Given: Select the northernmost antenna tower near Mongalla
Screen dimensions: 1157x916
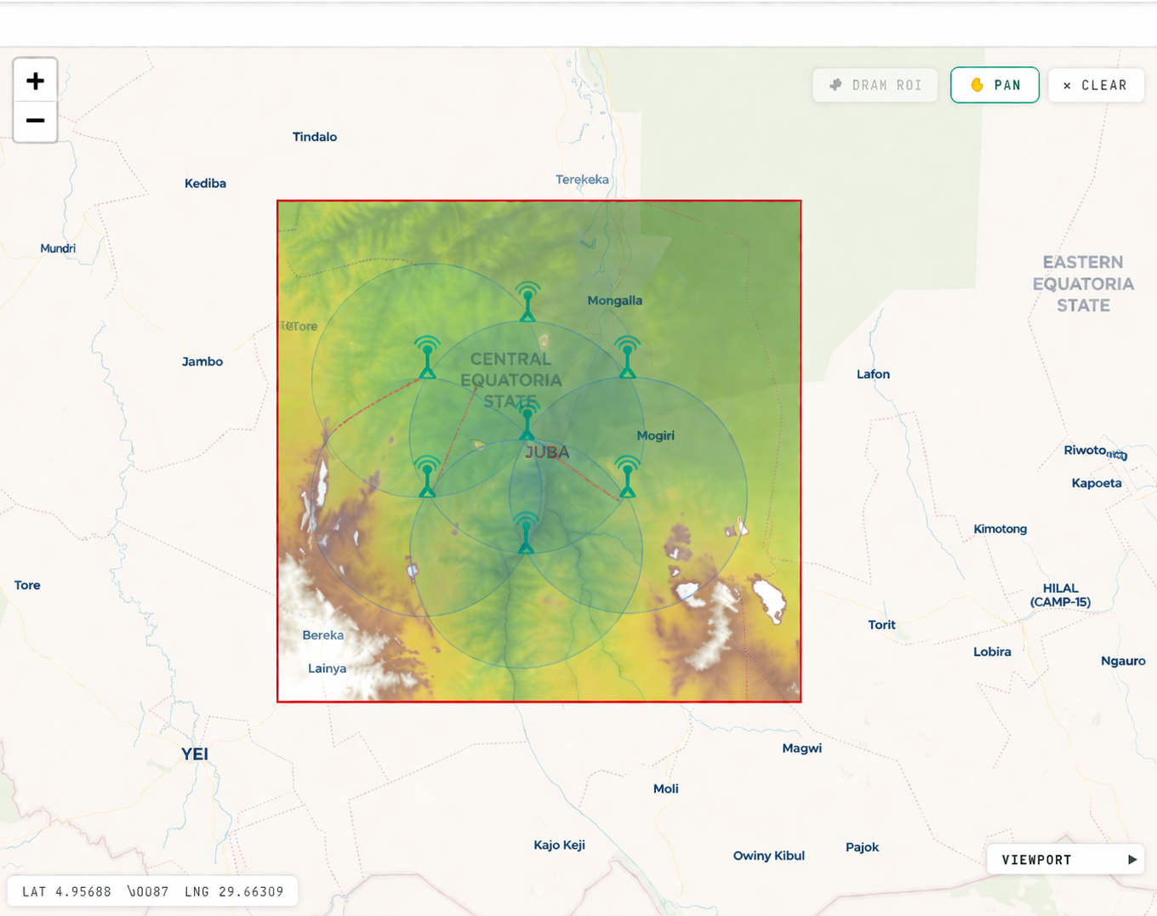Looking at the screenshot, I should [x=527, y=302].
